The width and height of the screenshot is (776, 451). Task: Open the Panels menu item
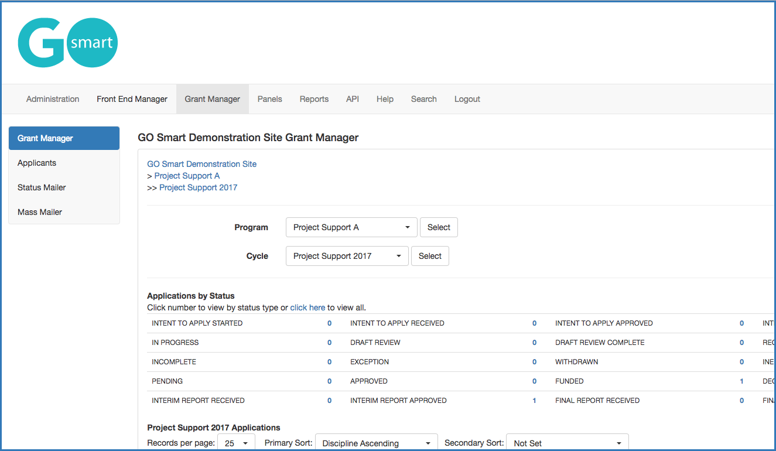click(269, 99)
